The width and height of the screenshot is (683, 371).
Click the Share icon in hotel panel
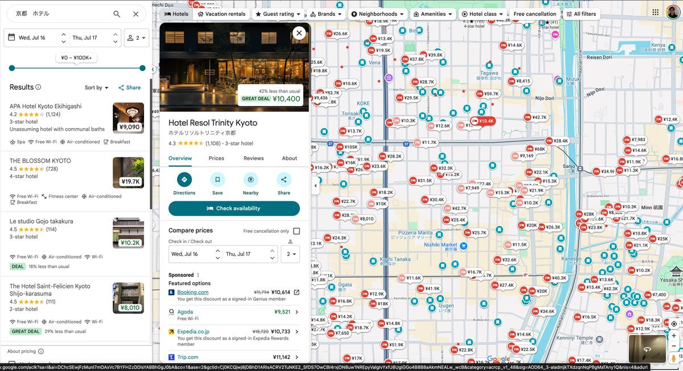283,180
